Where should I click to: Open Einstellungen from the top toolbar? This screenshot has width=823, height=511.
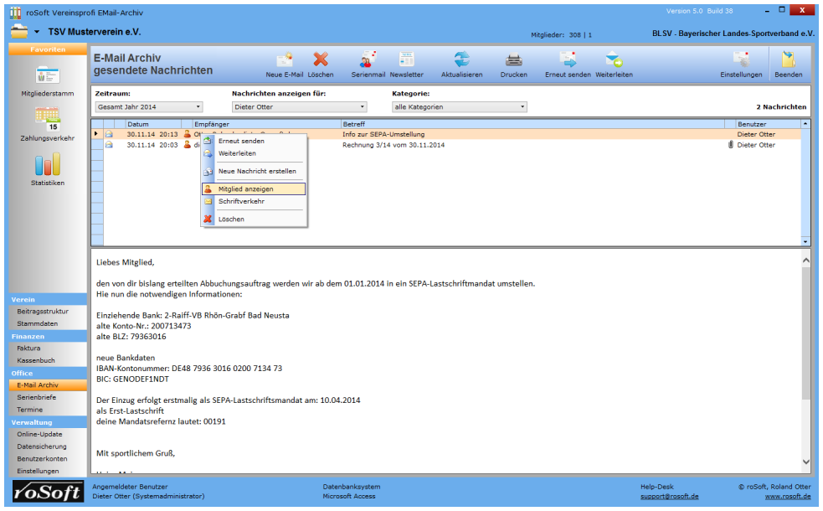point(741,59)
